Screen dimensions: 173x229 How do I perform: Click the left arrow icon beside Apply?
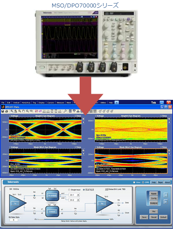[166, 195]
